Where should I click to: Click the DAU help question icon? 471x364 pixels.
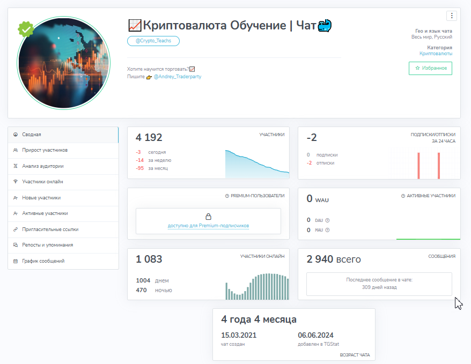point(327,220)
